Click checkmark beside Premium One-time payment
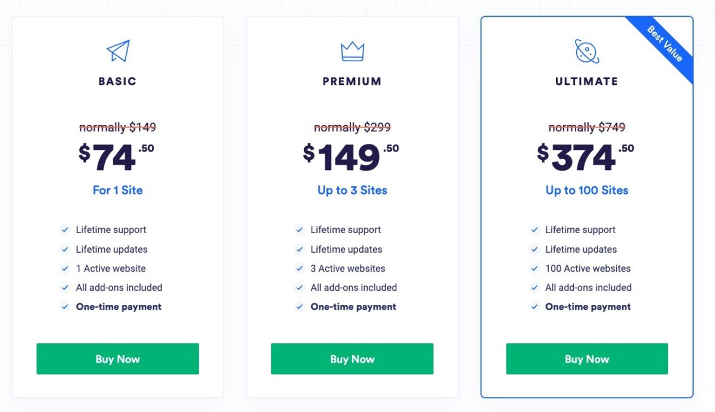 click(300, 307)
